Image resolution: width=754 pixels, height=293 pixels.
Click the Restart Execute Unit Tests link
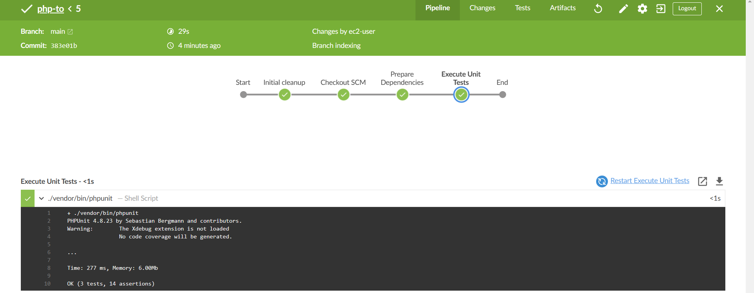[650, 181]
